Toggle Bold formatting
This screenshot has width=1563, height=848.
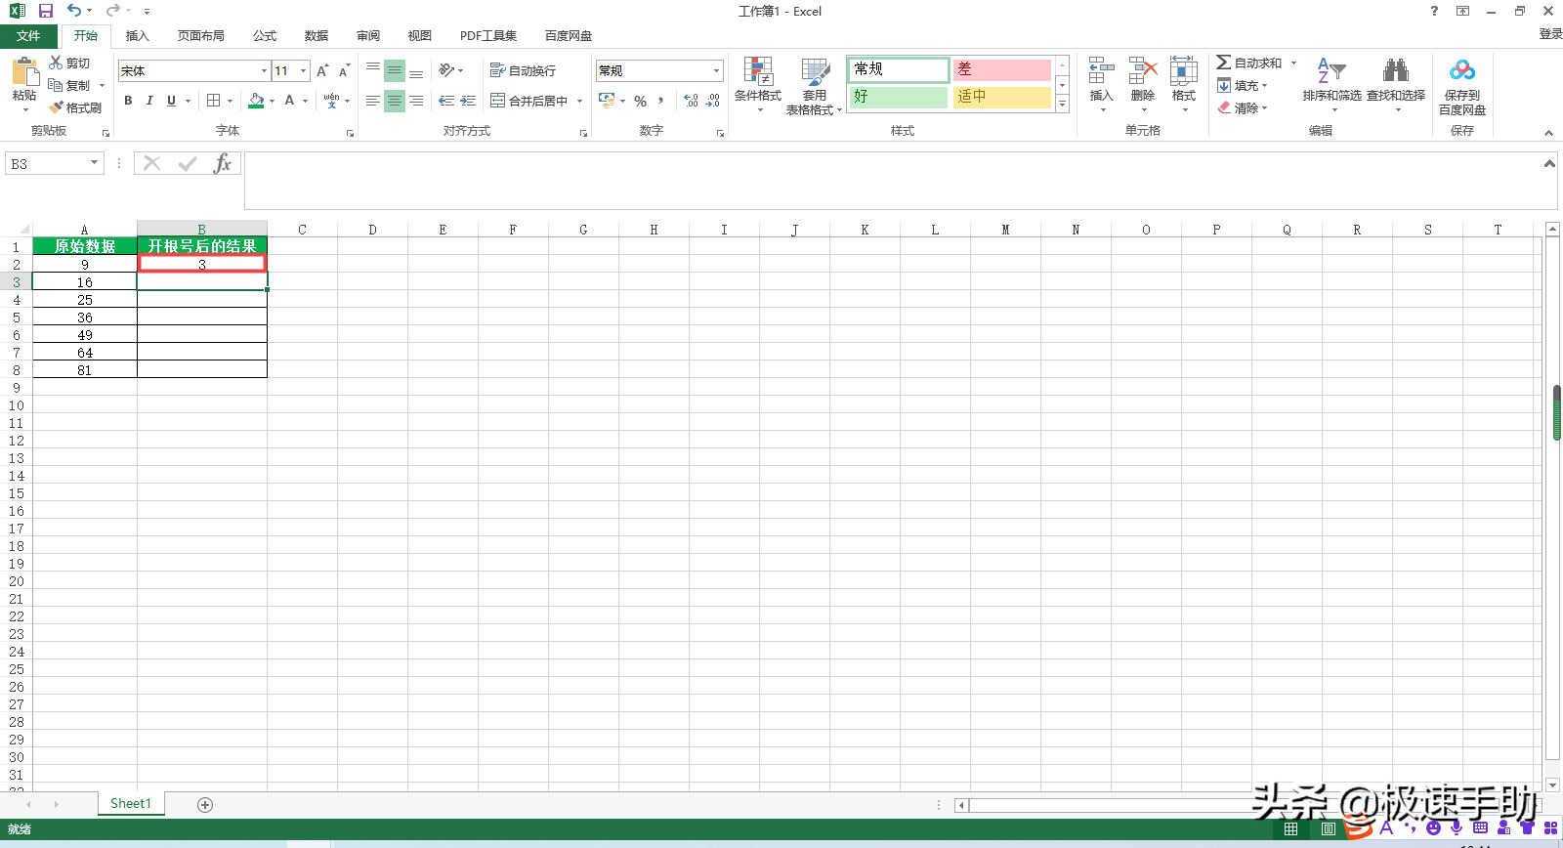[128, 101]
